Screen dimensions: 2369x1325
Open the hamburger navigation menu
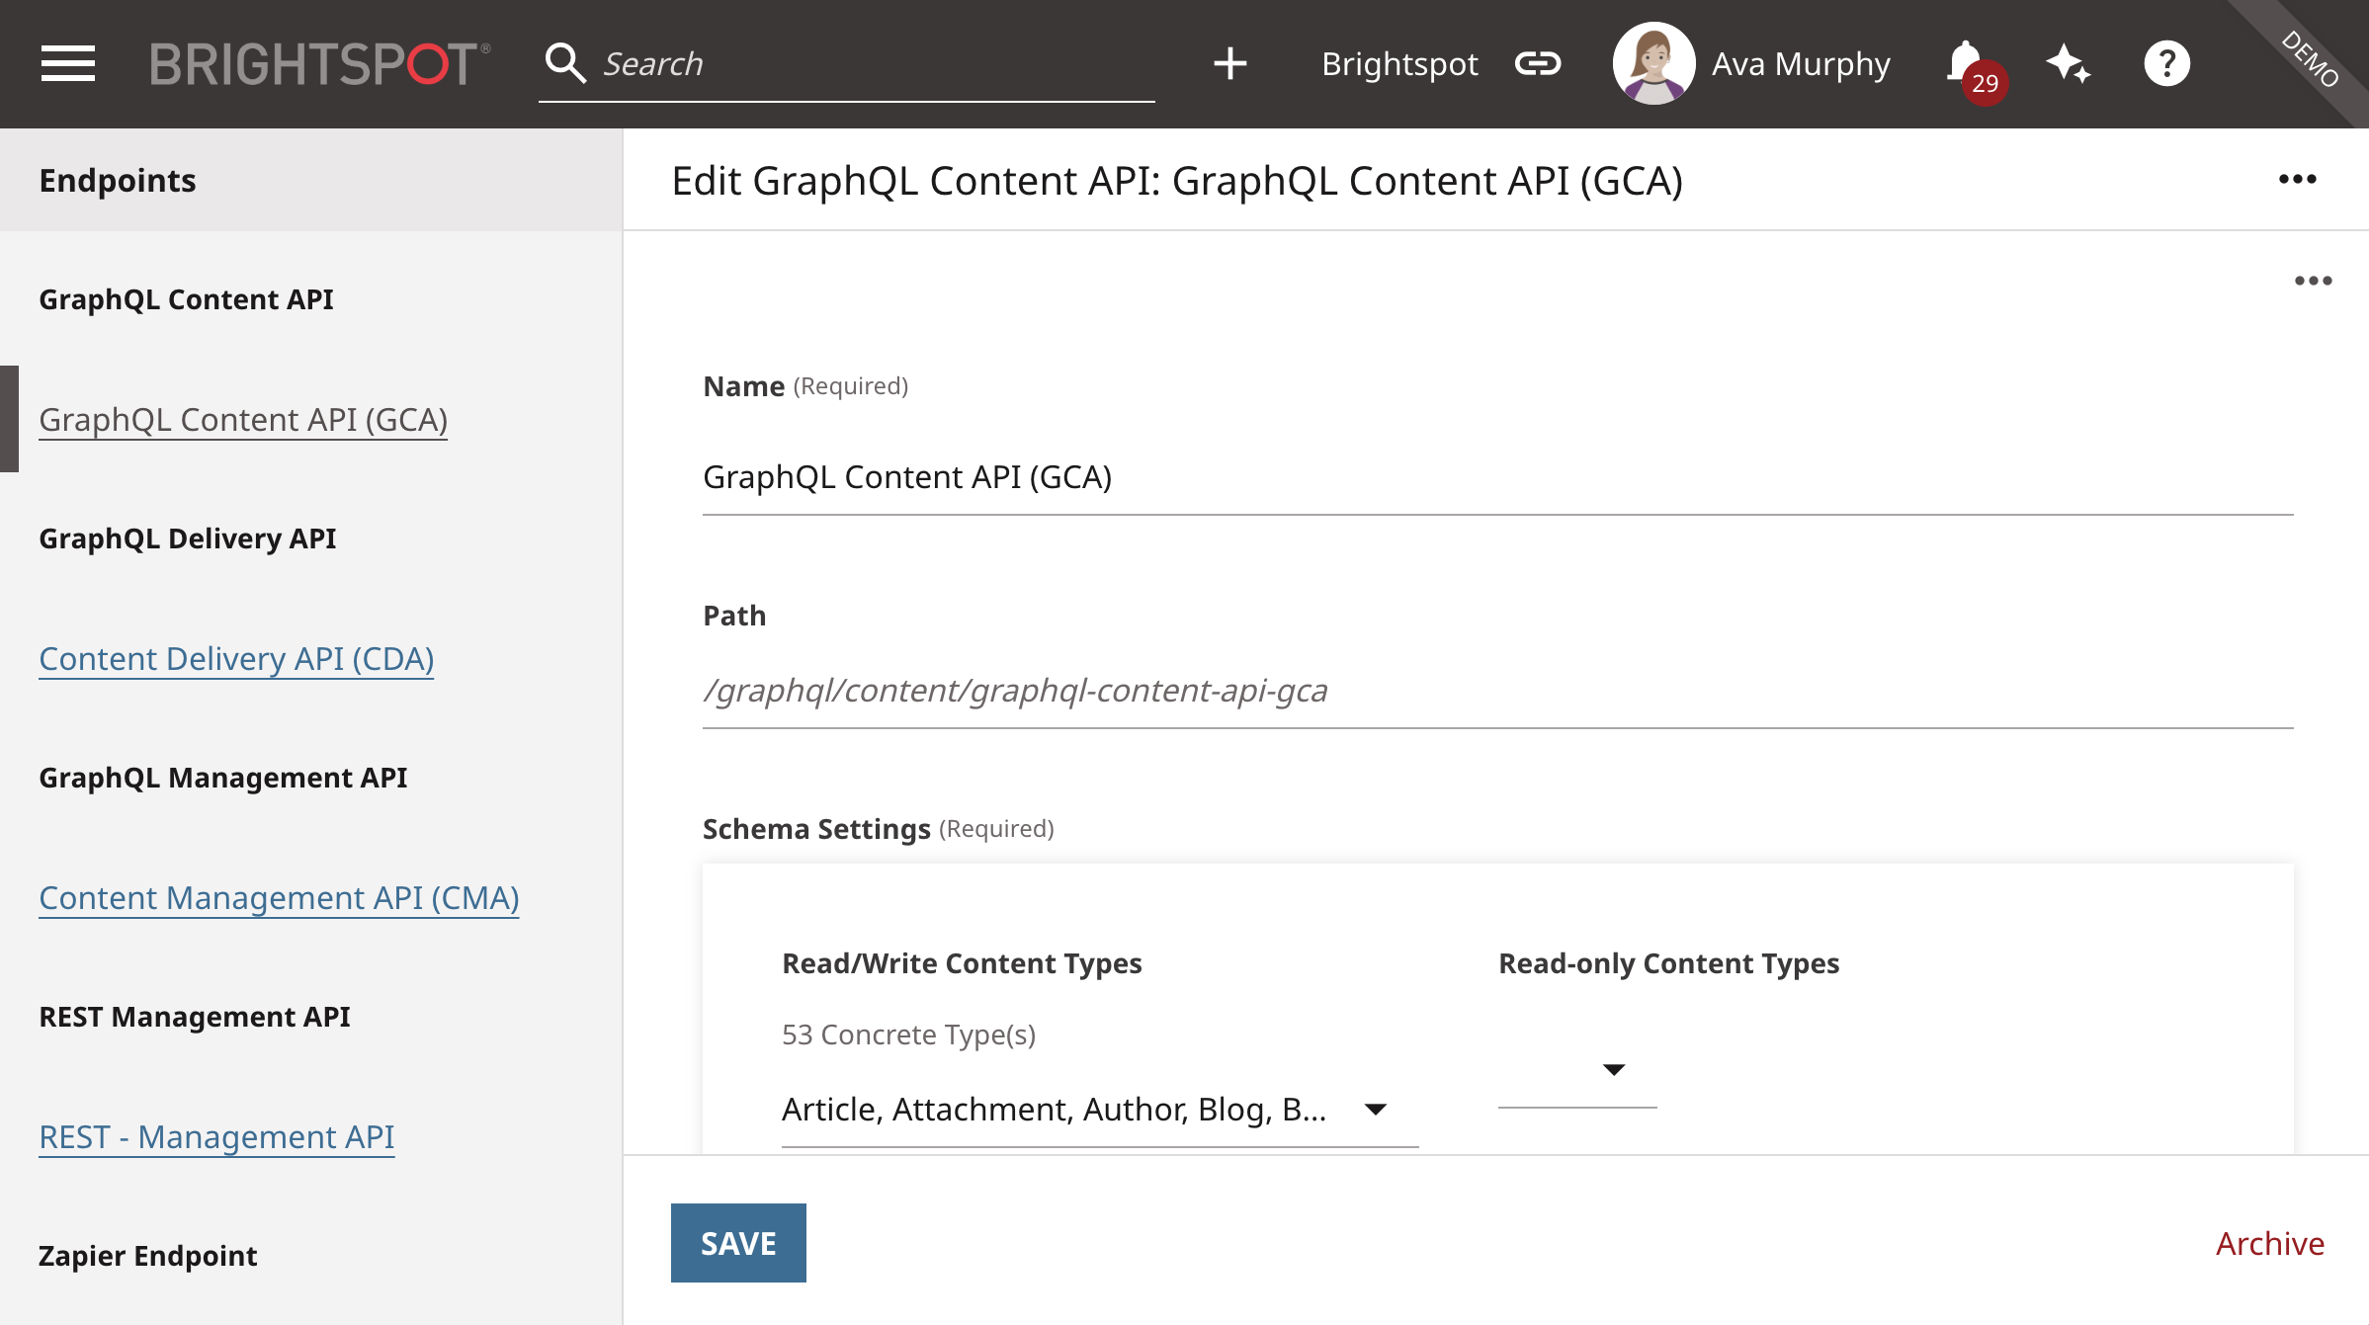[x=68, y=64]
